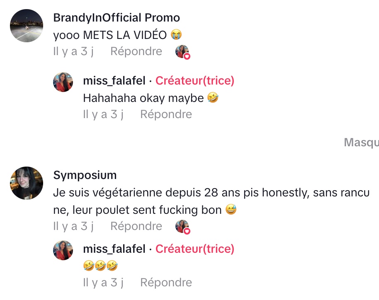
Task: Click miss_falafel avatar beside laughing emoji reply
Action: 63,250
